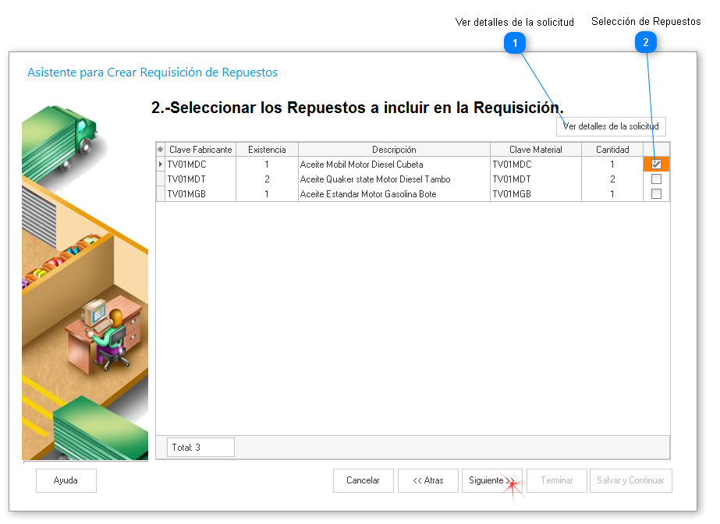Sort by Descripción column header

[394, 150]
